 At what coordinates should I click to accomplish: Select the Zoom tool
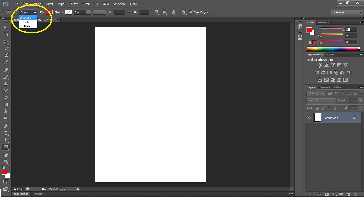6,161
